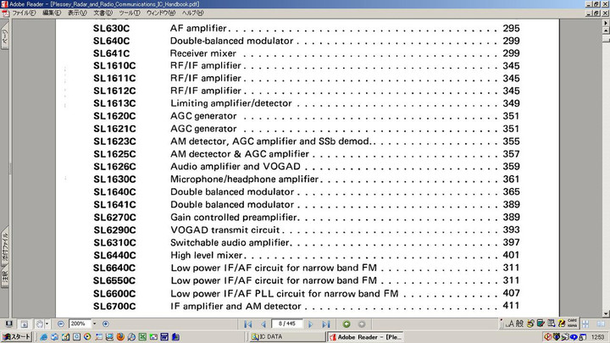Go to the next page

[312, 324]
